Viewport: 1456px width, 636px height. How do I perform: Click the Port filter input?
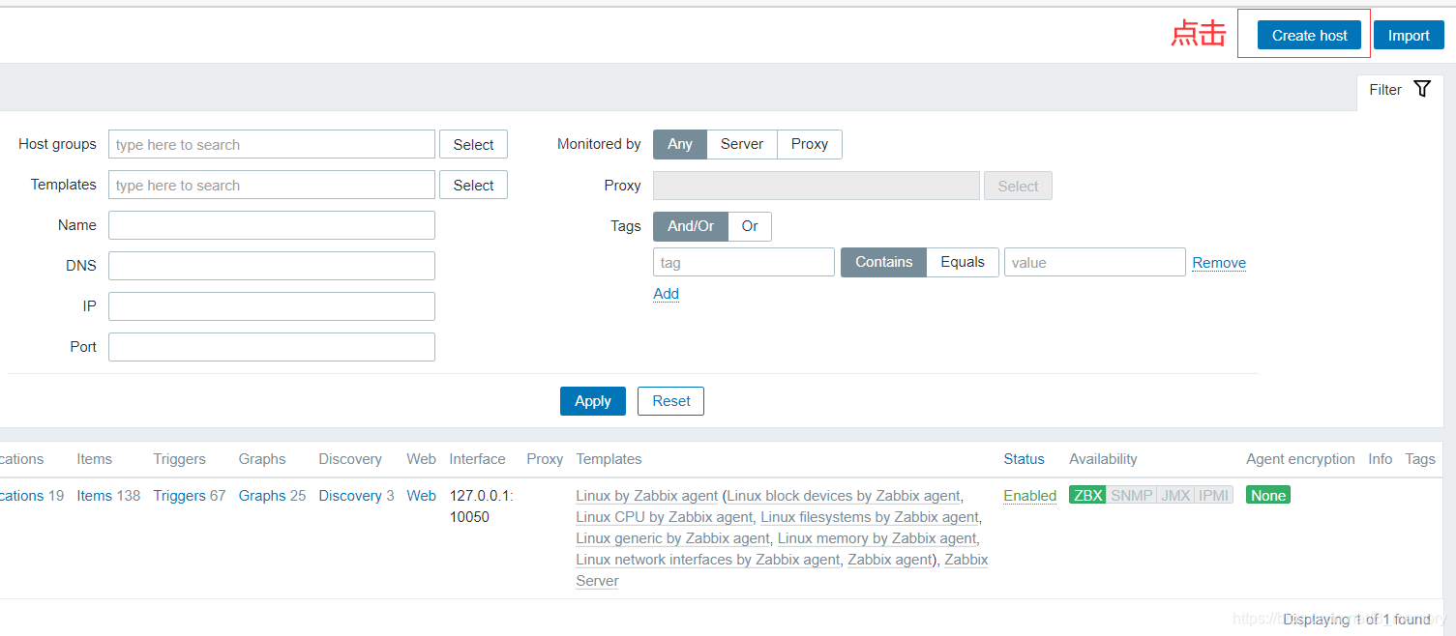click(272, 347)
